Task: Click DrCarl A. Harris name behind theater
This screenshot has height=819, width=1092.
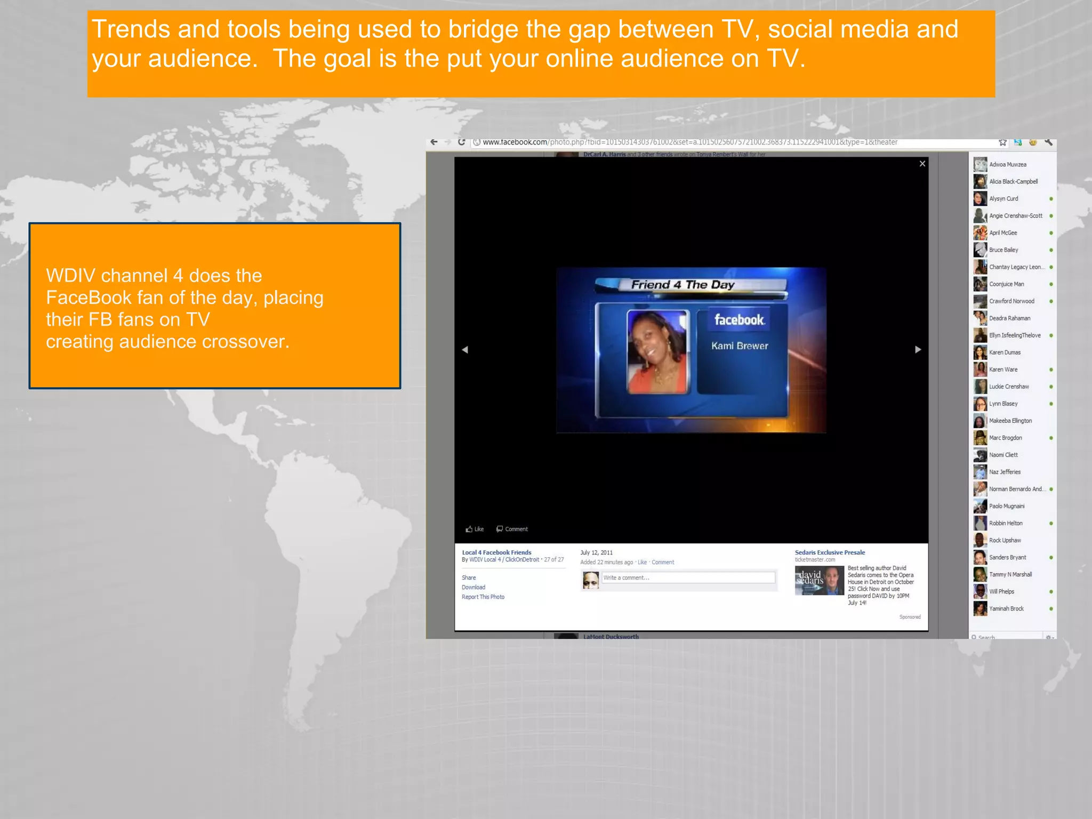Action: 604,154
